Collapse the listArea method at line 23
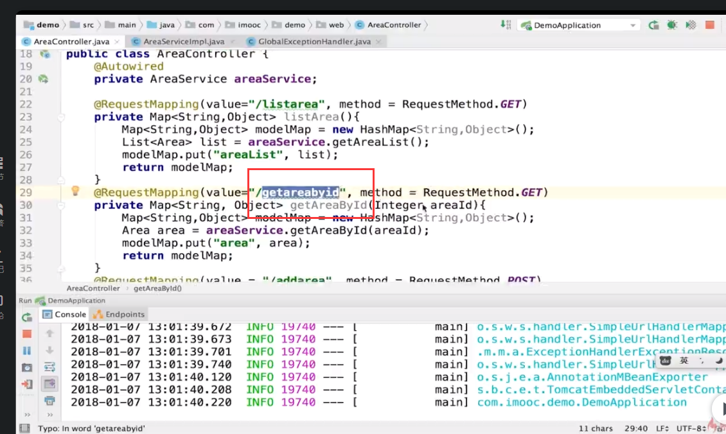 [60, 117]
